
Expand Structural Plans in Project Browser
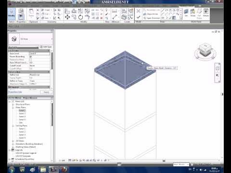click(13, 104)
